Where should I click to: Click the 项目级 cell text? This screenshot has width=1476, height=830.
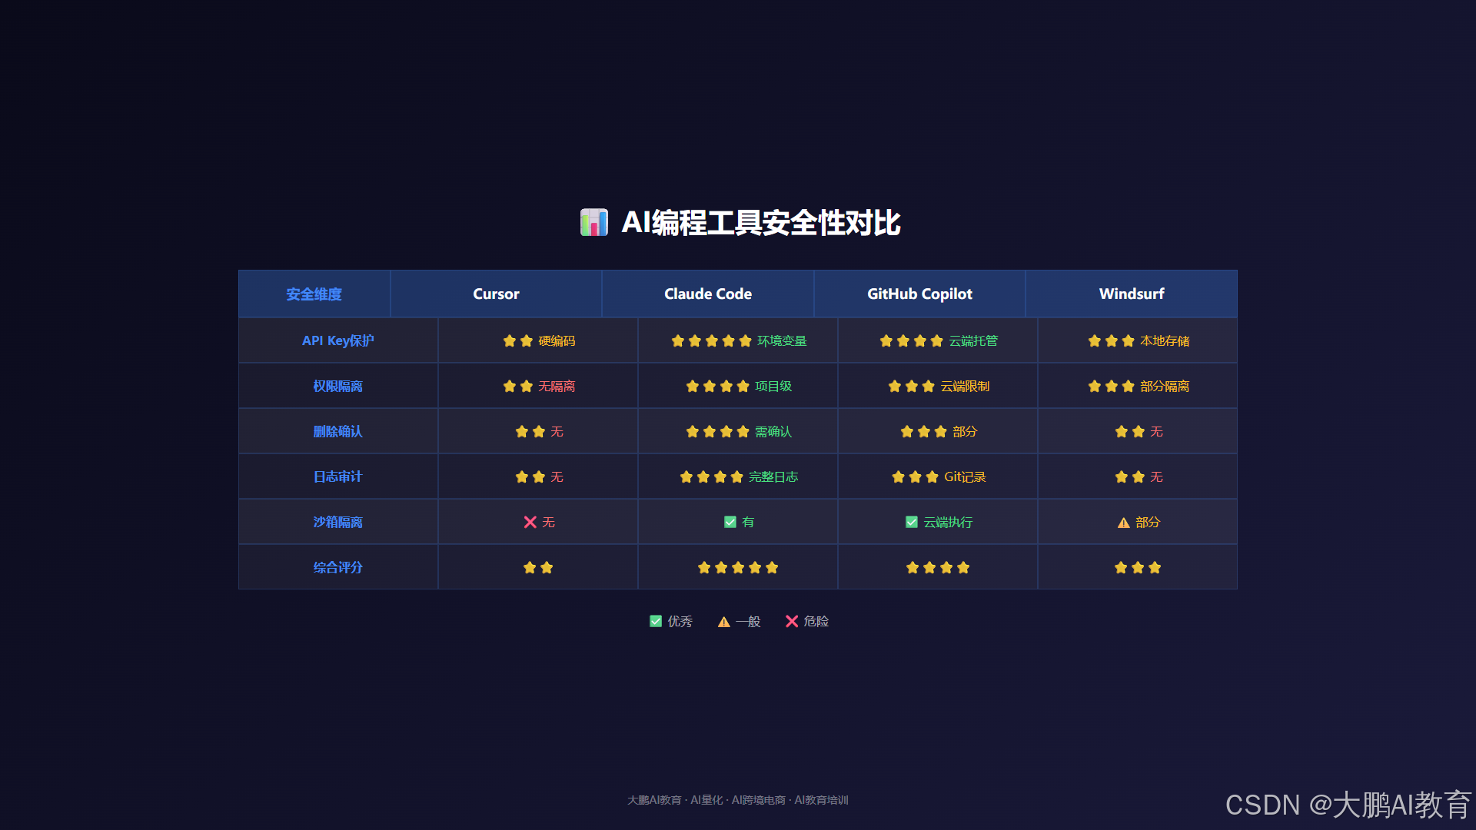click(x=773, y=387)
